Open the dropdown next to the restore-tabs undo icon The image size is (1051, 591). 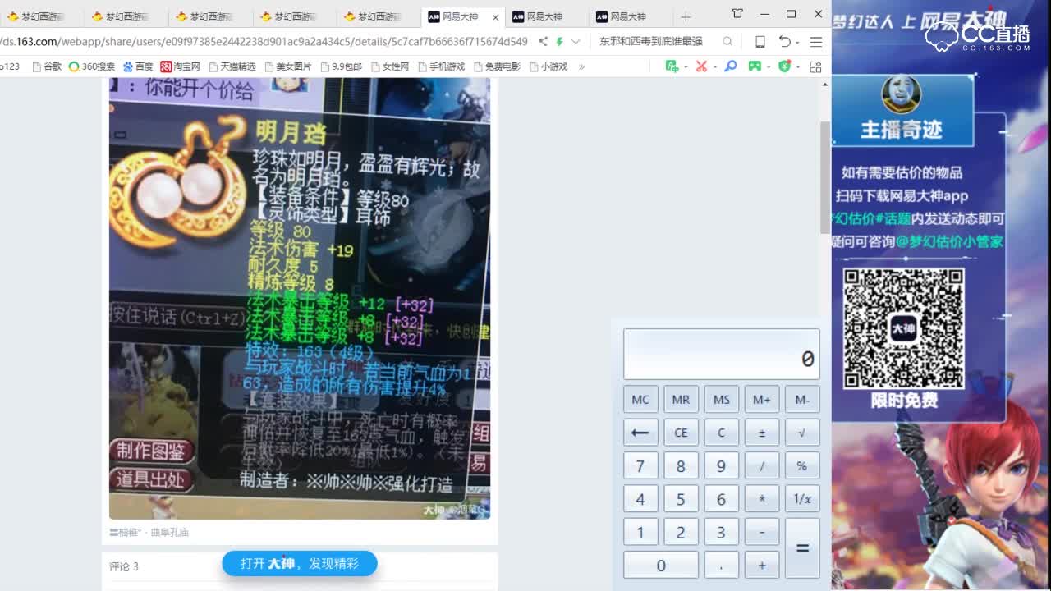[797, 41]
